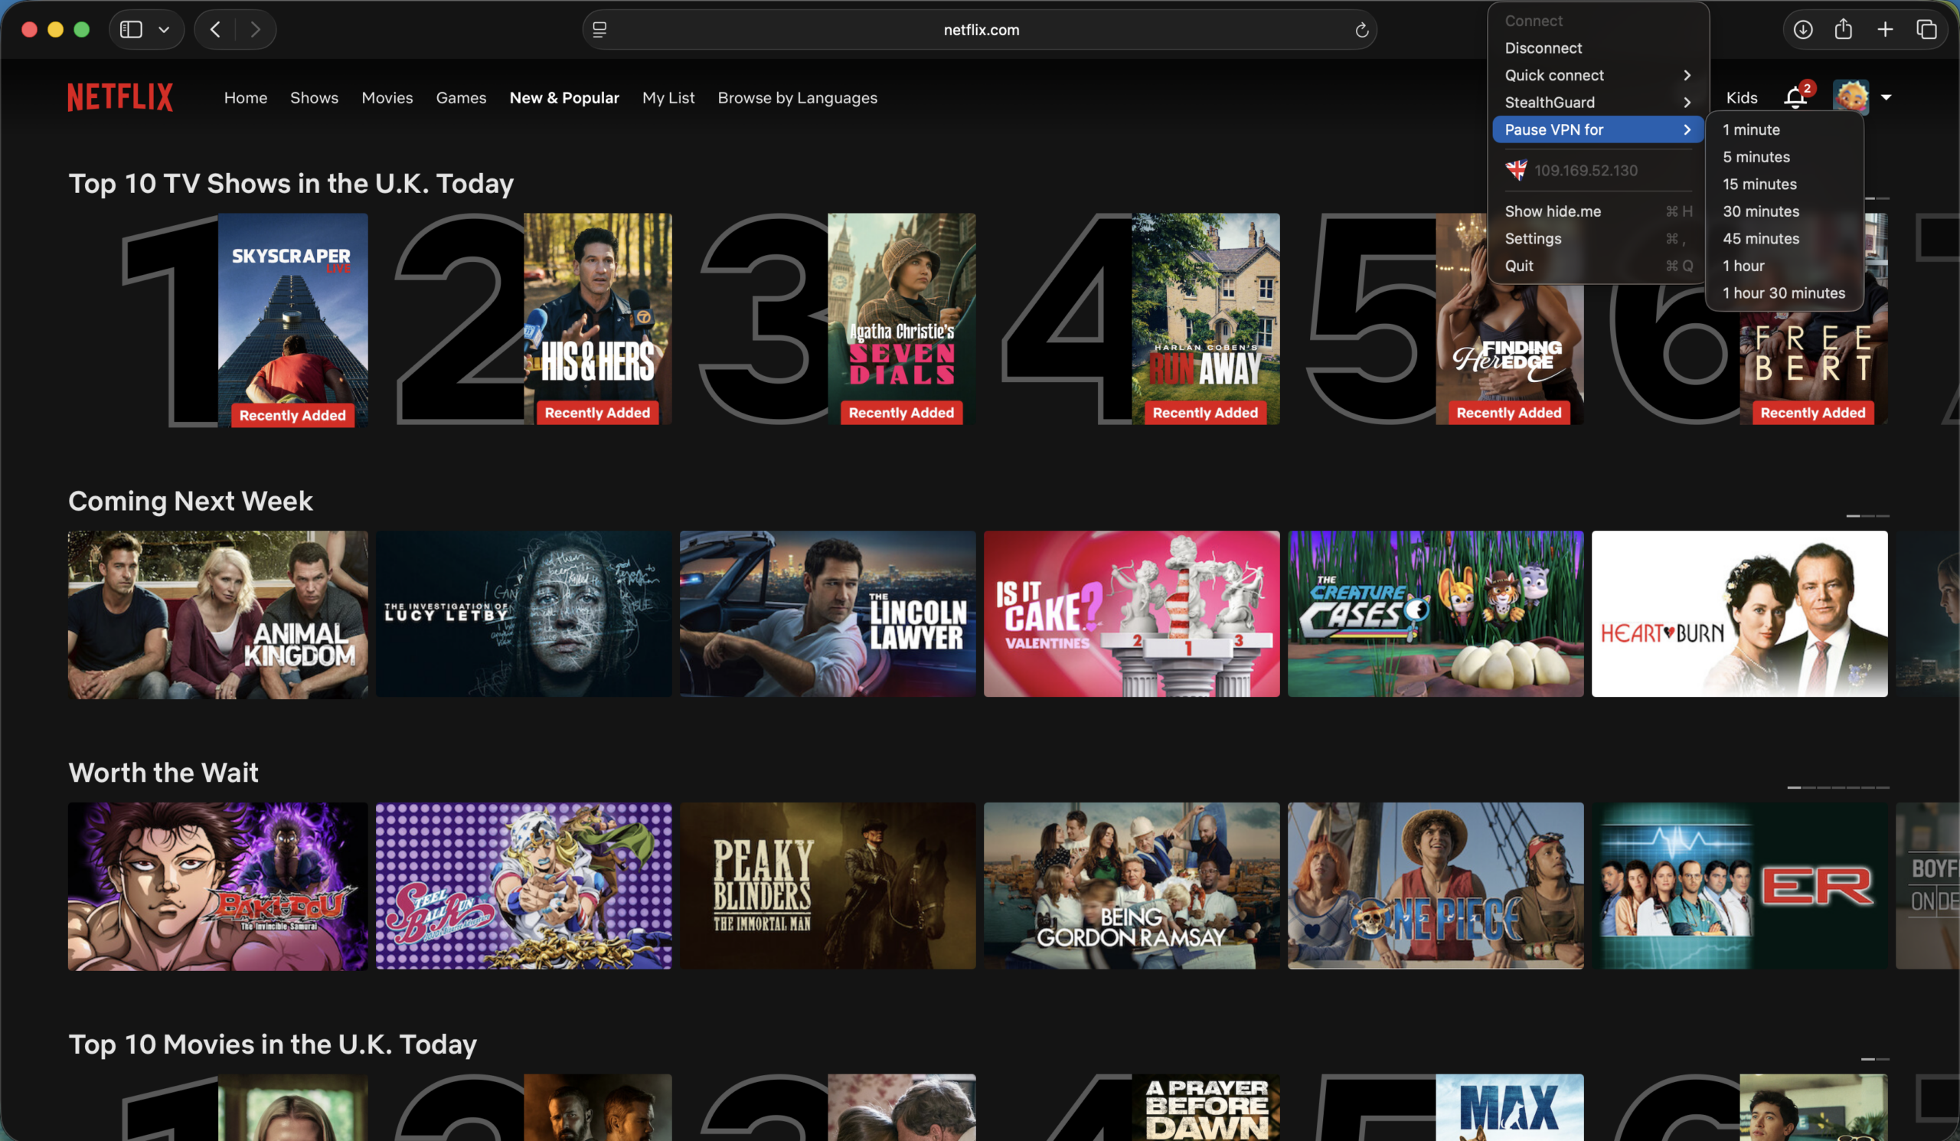Image resolution: width=1960 pixels, height=1141 pixels.
Task: Open the Animal Kingdom thumbnail
Action: coord(217,614)
